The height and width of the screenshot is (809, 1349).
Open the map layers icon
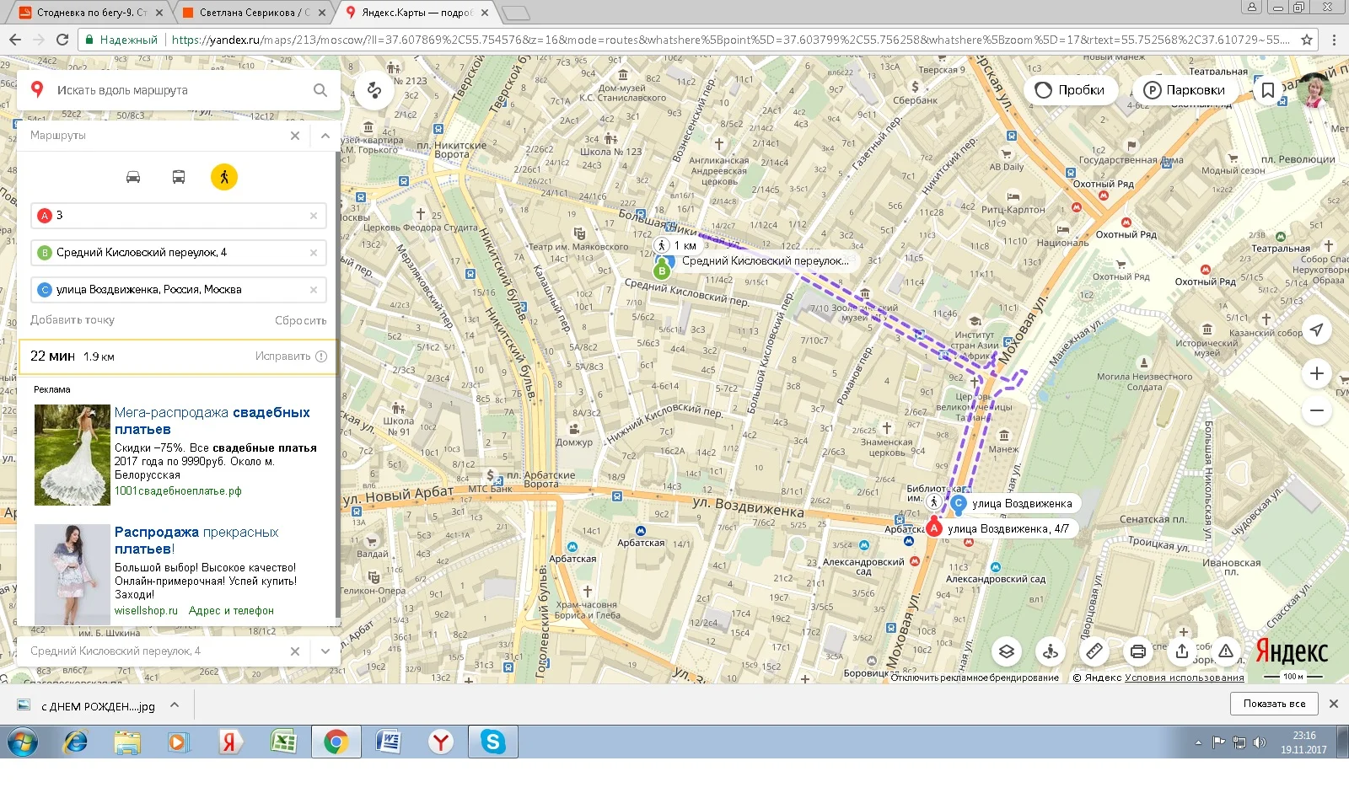[1006, 651]
